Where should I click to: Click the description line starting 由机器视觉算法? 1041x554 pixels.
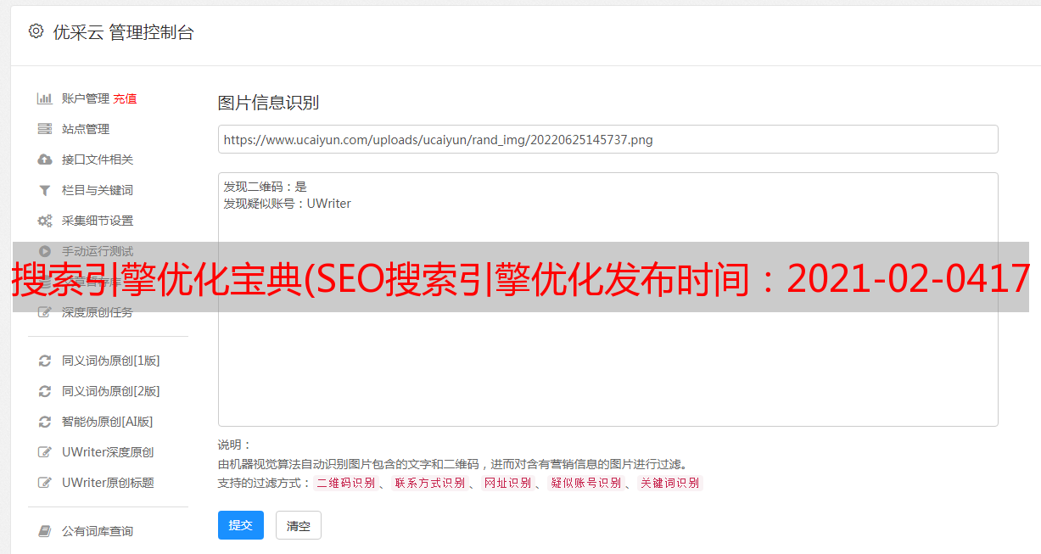pos(452,464)
